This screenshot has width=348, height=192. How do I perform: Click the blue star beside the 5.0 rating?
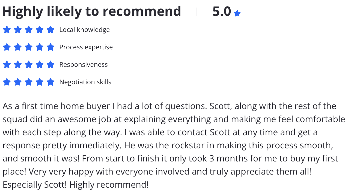click(237, 13)
